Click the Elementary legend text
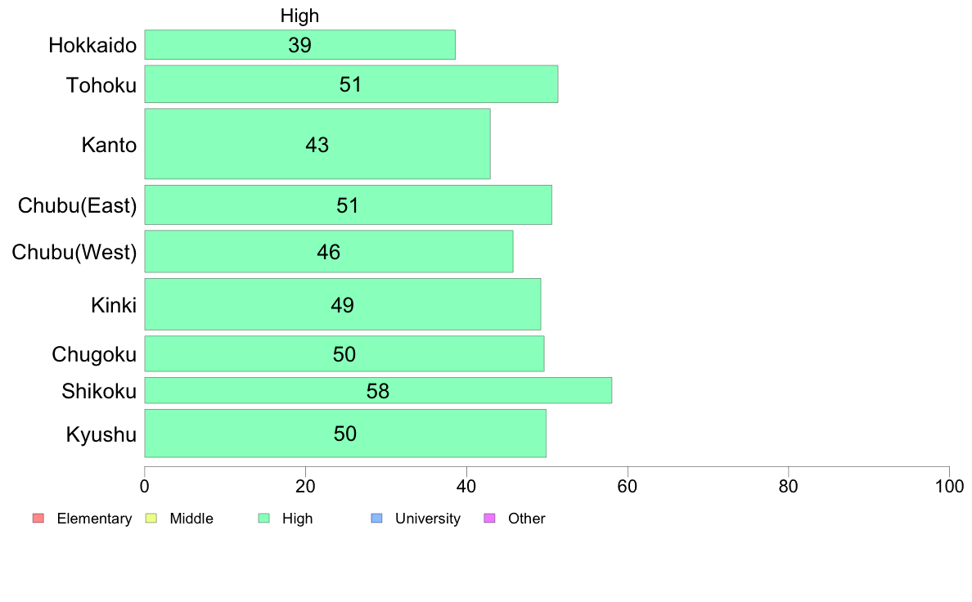 (x=94, y=519)
